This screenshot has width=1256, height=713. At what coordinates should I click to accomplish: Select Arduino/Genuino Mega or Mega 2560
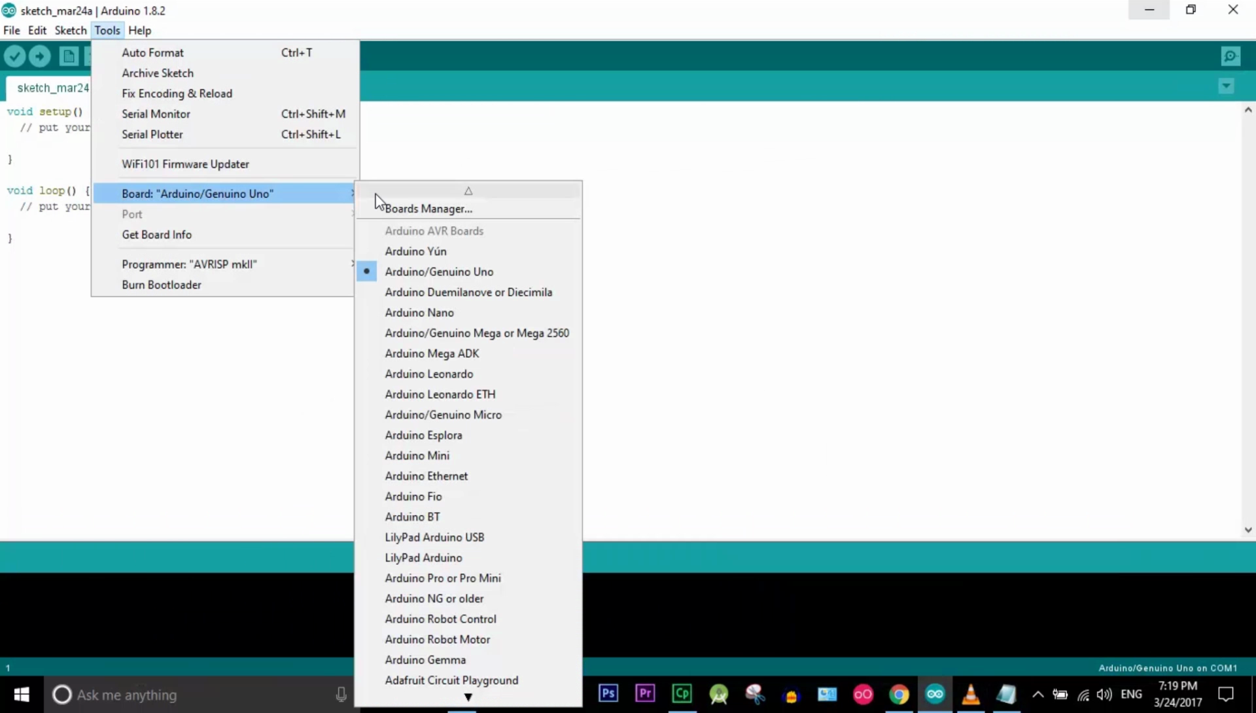pos(477,333)
